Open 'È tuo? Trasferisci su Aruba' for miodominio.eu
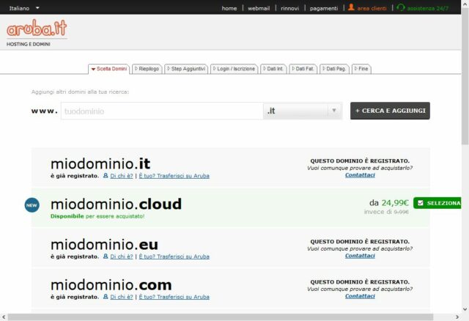 click(x=174, y=257)
